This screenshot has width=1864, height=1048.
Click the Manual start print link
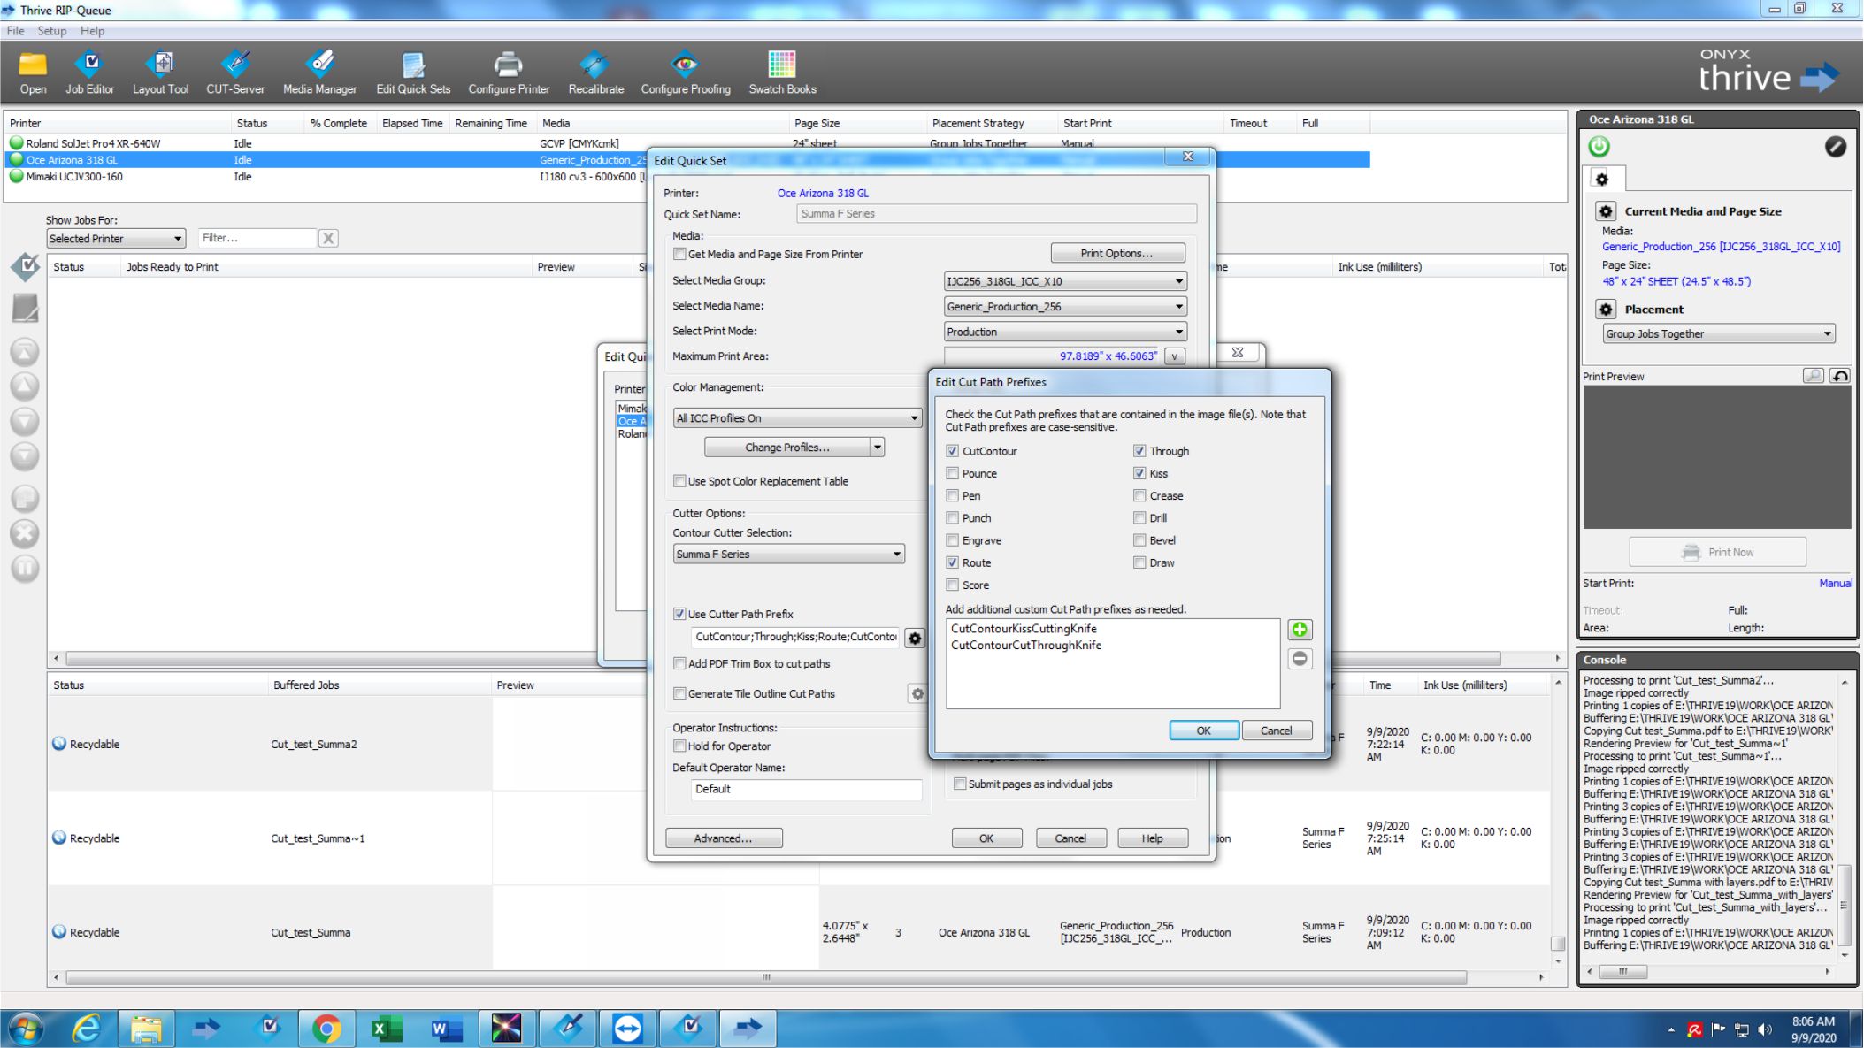(x=1835, y=583)
